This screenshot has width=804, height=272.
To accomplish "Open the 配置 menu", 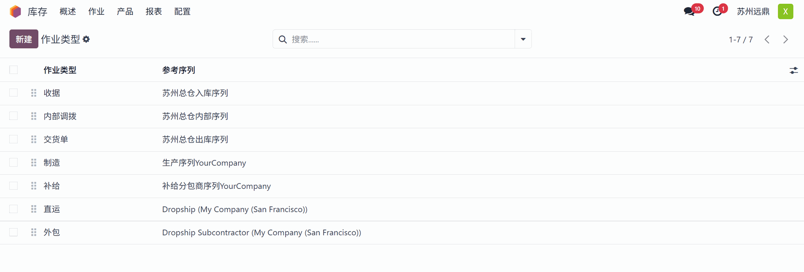I will coord(182,11).
